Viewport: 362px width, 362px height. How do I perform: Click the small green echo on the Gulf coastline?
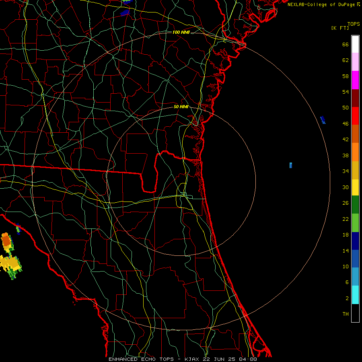click(x=18, y=229)
